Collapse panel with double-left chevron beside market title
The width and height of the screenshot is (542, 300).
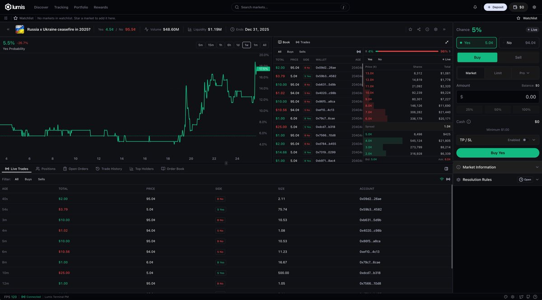point(8,29)
